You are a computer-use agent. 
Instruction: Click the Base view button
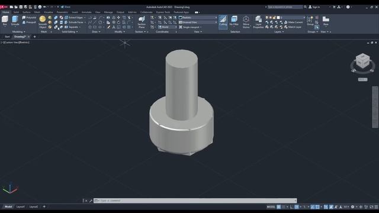(326, 21)
